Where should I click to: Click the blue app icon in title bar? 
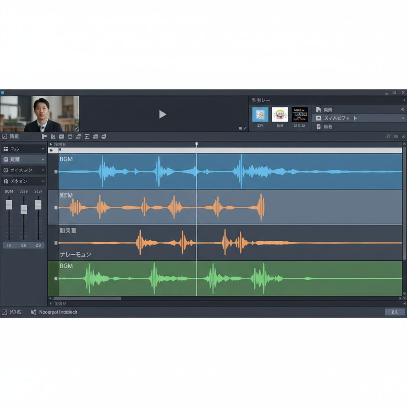point(2,93)
